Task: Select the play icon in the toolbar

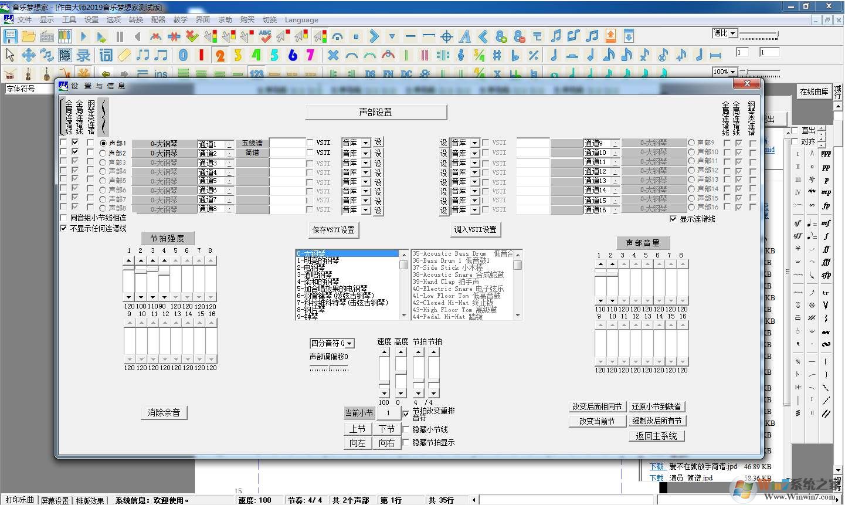Action: [x=84, y=36]
